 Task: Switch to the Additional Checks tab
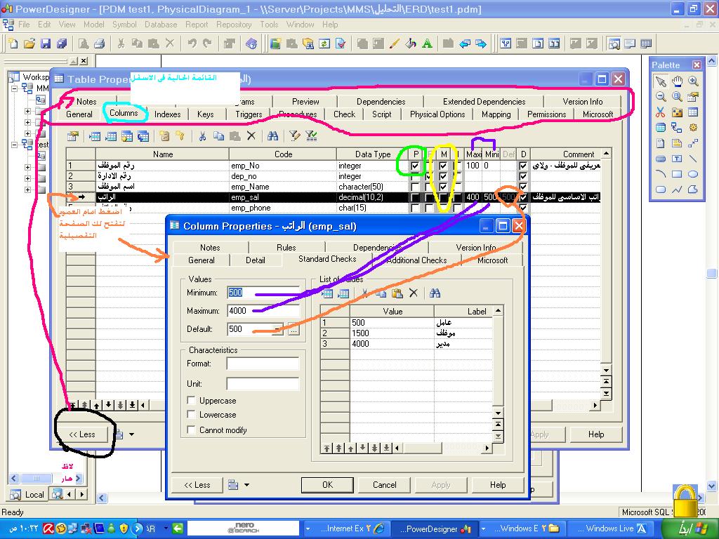416,260
